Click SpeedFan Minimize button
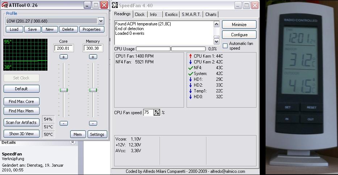The width and height of the screenshot is (338, 175). click(239, 25)
